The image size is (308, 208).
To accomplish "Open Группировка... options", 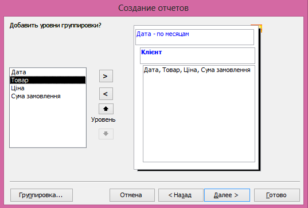I will point(41,195).
